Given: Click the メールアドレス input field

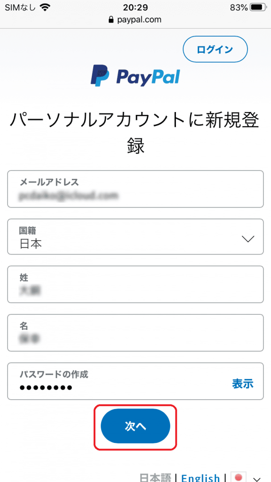Looking at the screenshot, I should (135, 189).
